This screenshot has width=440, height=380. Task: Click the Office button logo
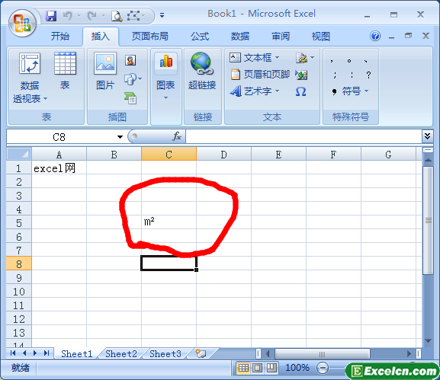(22, 23)
